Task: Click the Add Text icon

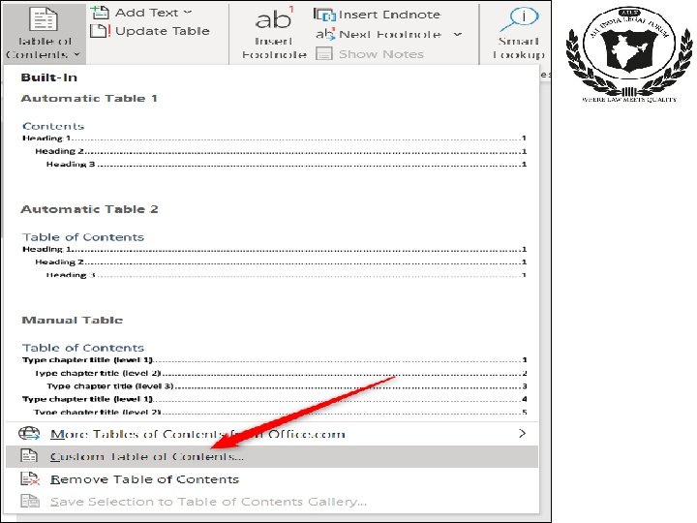Action: [x=100, y=13]
